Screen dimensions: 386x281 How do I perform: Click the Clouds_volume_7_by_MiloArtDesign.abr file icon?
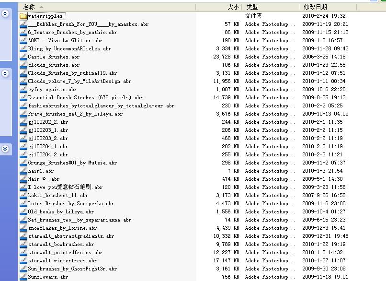[23, 81]
